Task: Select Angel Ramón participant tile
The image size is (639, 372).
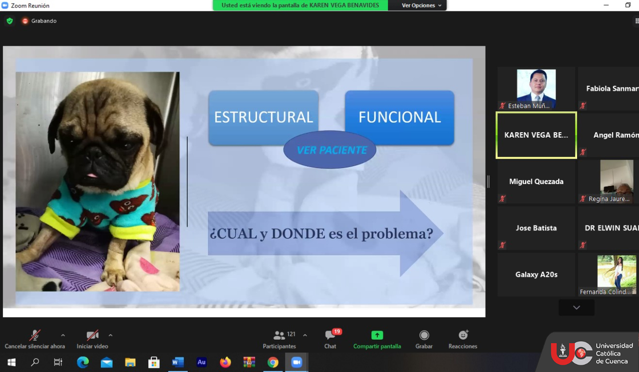Action: 609,135
